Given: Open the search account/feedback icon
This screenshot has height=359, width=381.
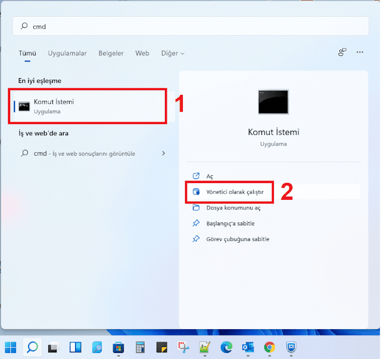Looking at the screenshot, I should tap(342, 52).
